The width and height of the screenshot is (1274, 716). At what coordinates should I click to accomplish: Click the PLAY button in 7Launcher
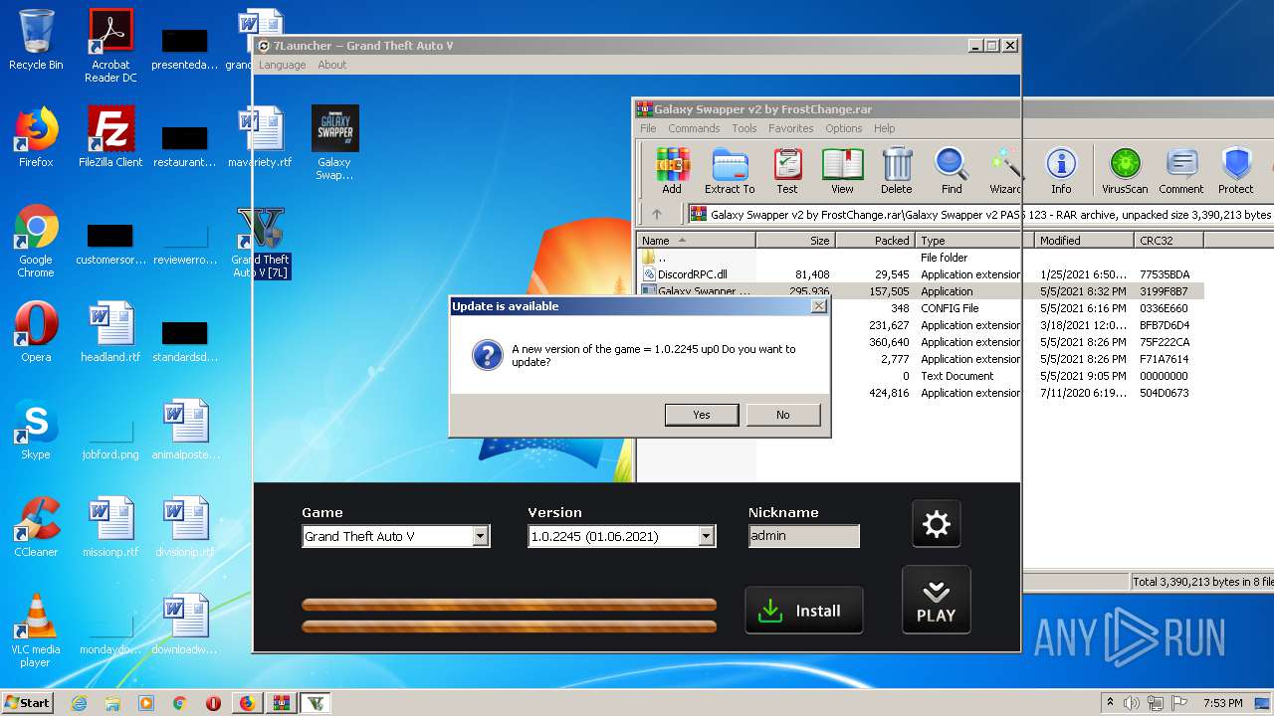point(936,601)
